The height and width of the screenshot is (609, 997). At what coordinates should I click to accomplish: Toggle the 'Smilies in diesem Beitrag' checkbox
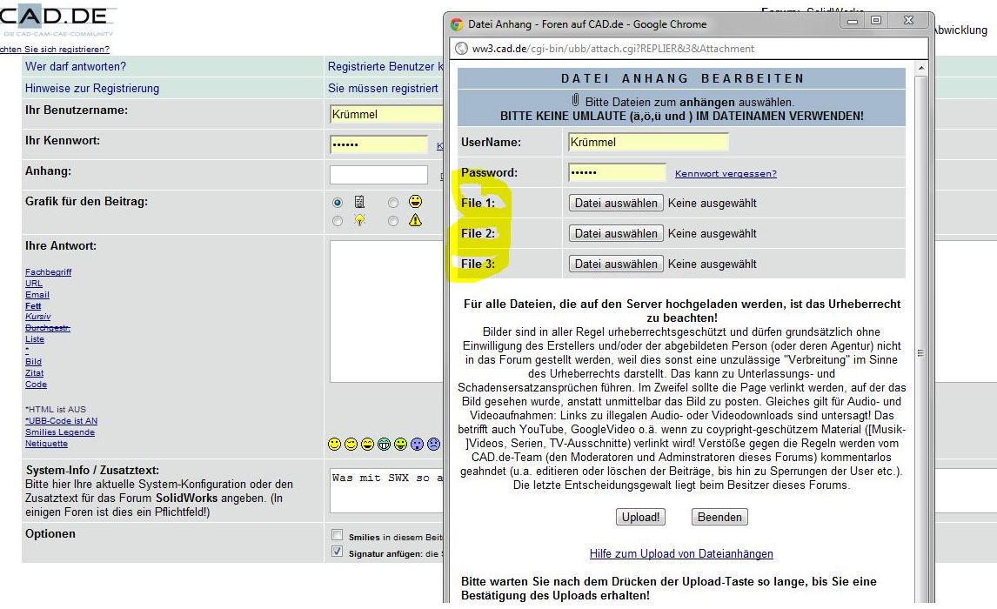point(337,535)
